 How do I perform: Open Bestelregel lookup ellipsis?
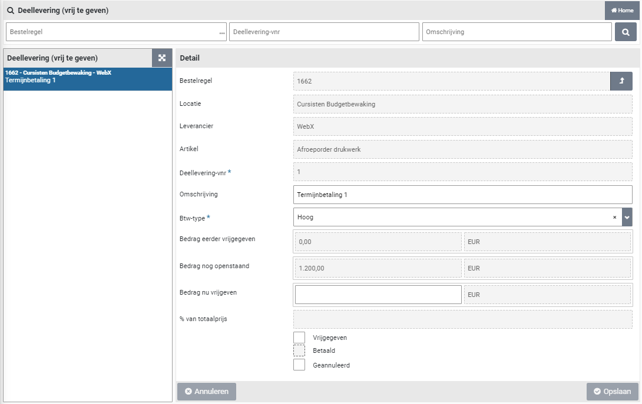point(222,32)
